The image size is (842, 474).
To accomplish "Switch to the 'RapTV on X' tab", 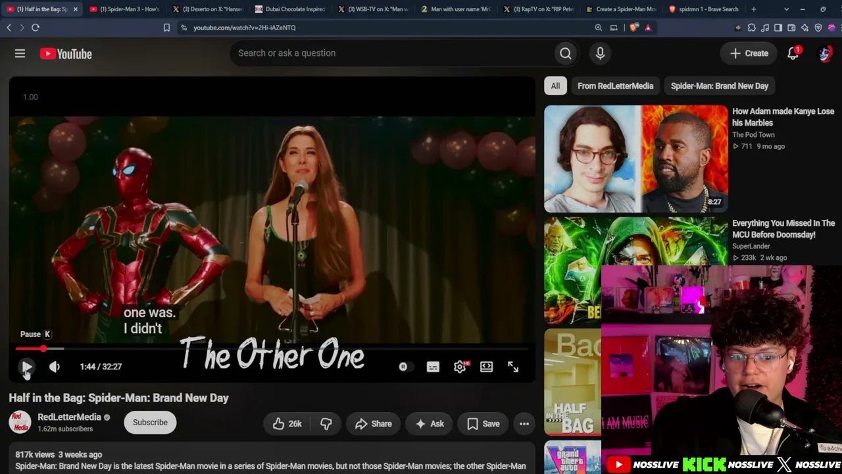I will pos(539,9).
